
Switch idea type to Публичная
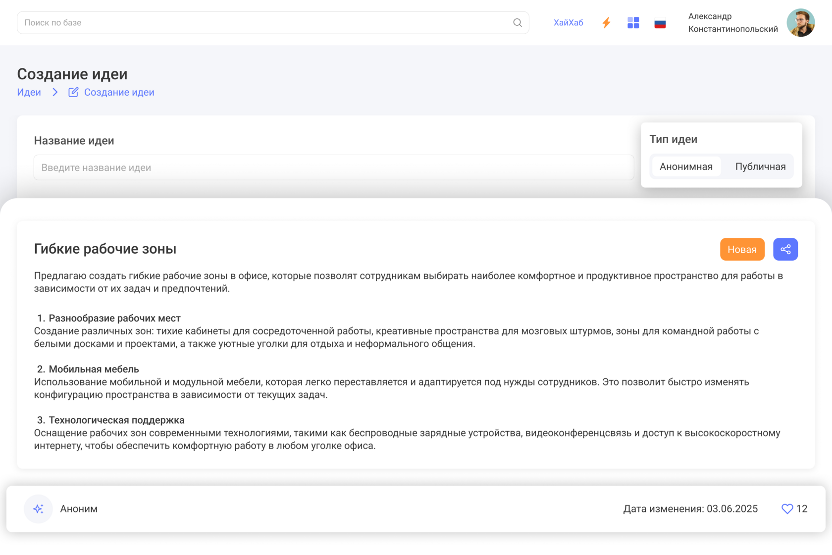[760, 166]
